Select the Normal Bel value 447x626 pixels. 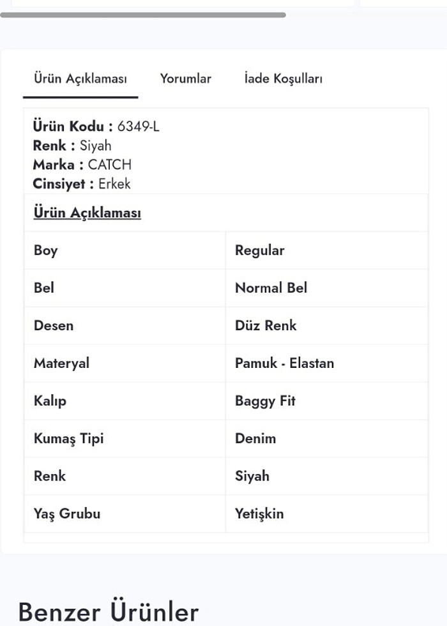271,288
